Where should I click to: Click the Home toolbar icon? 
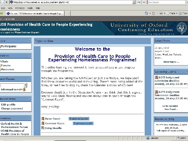click(x=146, y=13)
